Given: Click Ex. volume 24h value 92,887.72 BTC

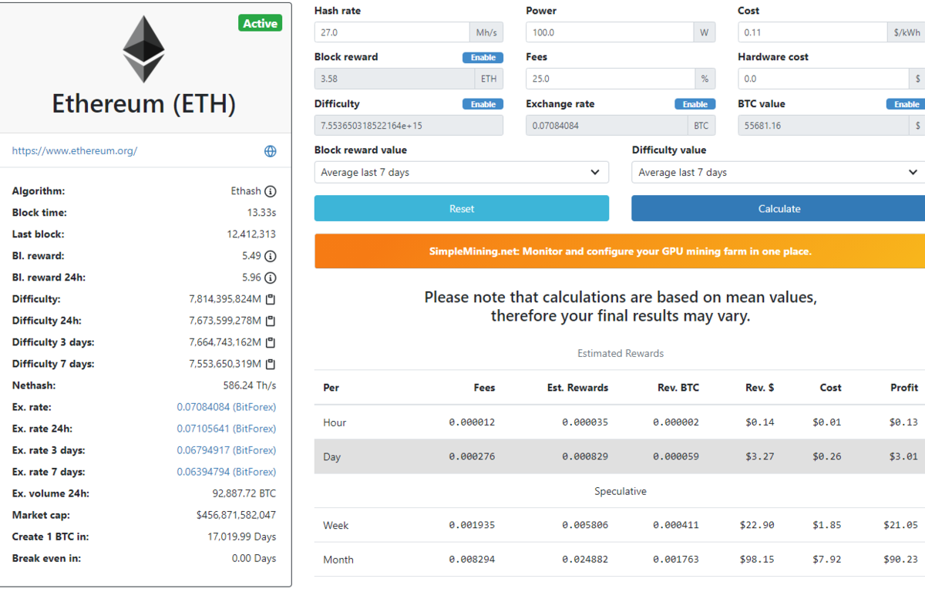Looking at the screenshot, I should click(x=244, y=493).
